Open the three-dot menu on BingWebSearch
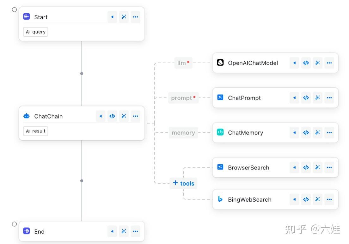Viewport: 349px width, 244px height. pos(329,199)
